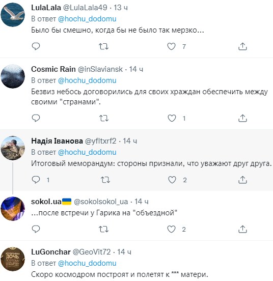
Task: Reply to LulaLala's tweet
Action: click(36, 46)
